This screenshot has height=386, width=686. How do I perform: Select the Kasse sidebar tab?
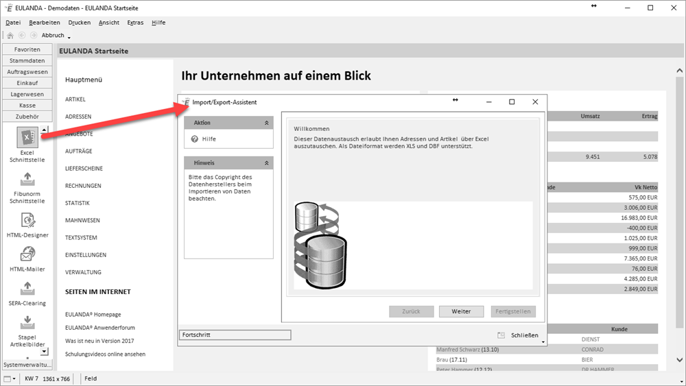click(27, 106)
